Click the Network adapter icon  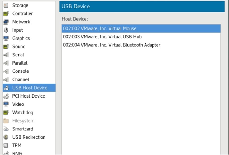(6, 22)
